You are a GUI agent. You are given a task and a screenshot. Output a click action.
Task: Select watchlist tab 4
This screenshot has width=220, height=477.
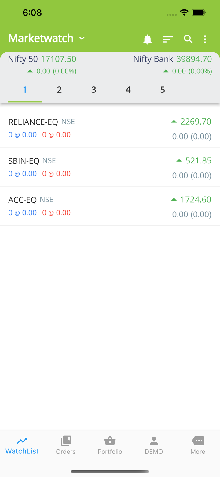(128, 90)
